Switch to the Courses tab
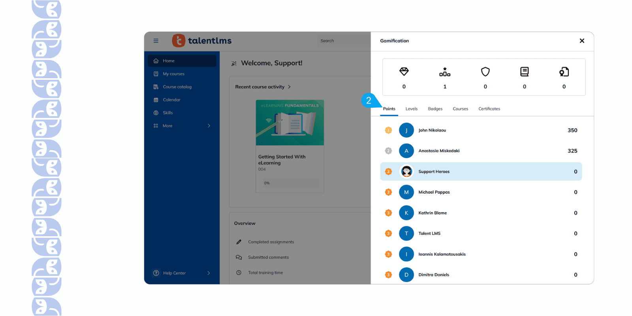This screenshot has width=632, height=316. (x=461, y=109)
